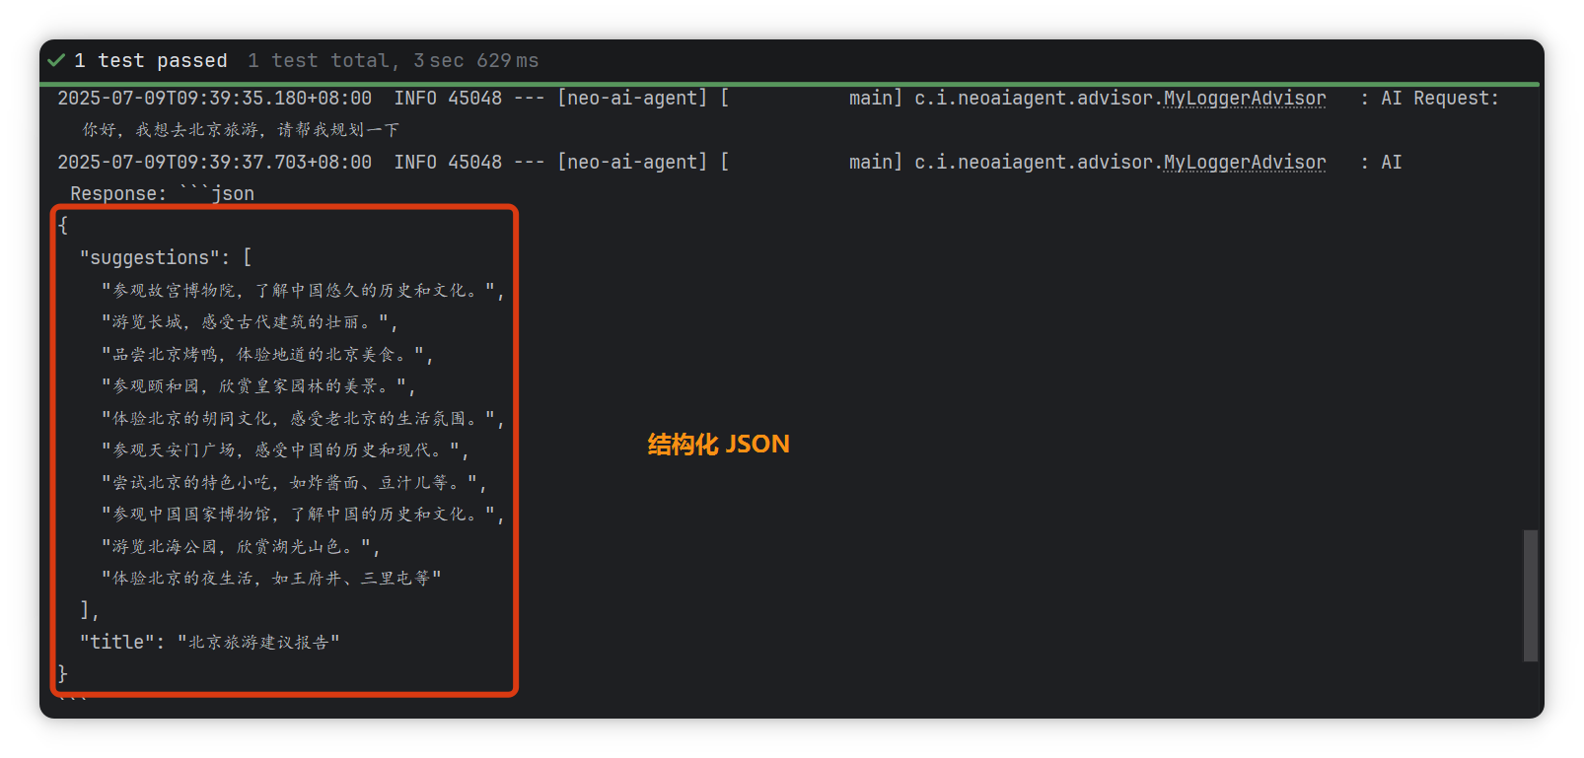Open the first MyLoggerAdvisor link on the AI Request line
The width and height of the screenshot is (1584, 758).
click(1245, 99)
